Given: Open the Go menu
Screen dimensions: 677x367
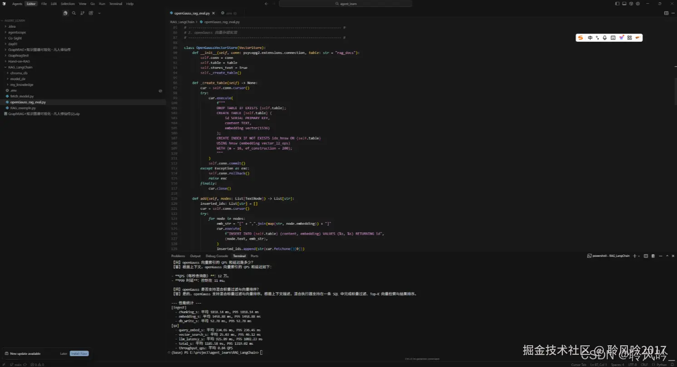Looking at the screenshot, I should [93, 4].
